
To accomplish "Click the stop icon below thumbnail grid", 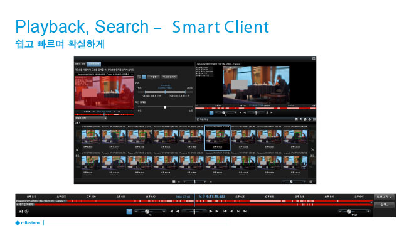I will 174,182.
